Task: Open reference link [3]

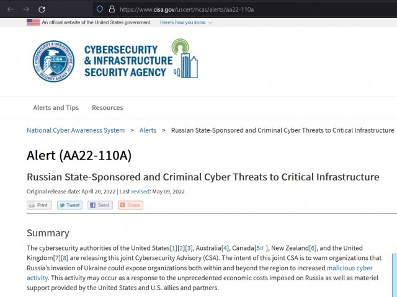Action: [189, 248]
